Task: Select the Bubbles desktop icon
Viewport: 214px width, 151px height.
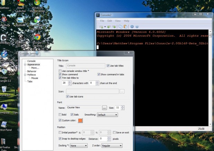Action: (x=21, y=22)
